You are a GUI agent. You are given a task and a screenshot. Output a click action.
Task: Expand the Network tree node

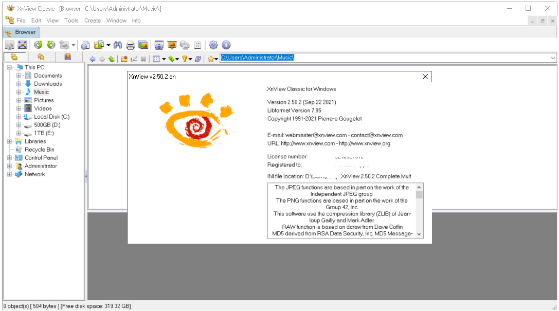(x=10, y=174)
